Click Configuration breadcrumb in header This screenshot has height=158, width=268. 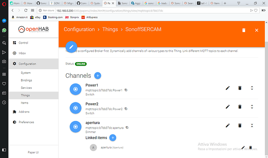(79, 29)
